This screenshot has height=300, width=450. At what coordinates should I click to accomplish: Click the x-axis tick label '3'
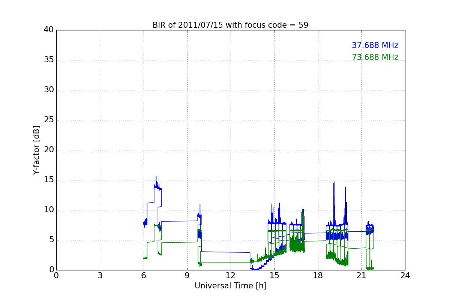pos(100,276)
